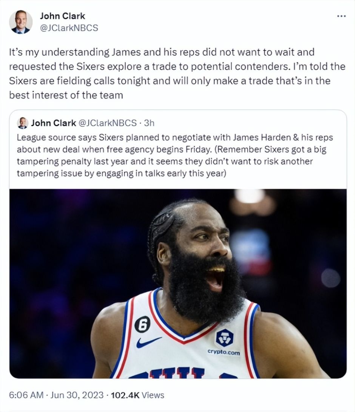Open the quoted tweet text about league source

pos(175,155)
